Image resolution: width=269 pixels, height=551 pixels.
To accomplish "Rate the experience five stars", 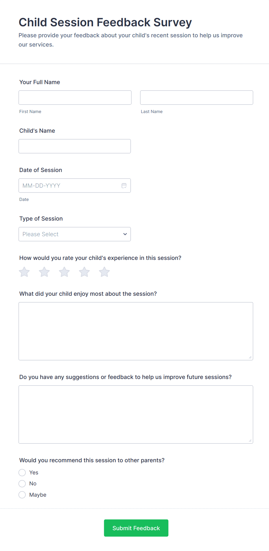I will pos(104,272).
